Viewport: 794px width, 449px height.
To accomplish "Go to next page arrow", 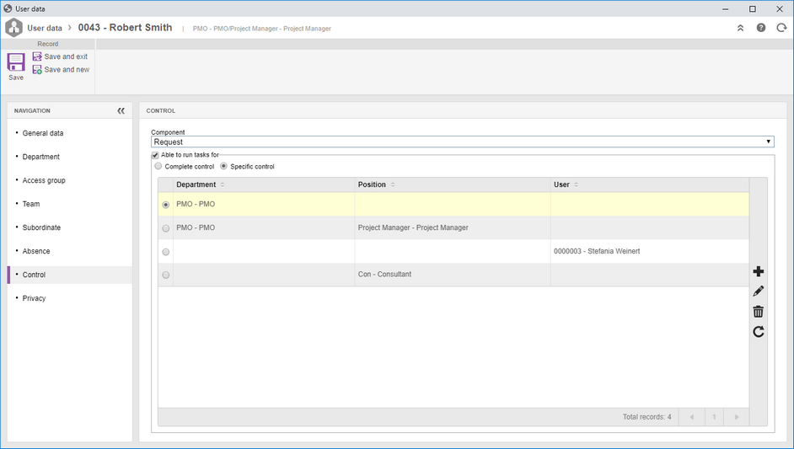I will point(737,417).
